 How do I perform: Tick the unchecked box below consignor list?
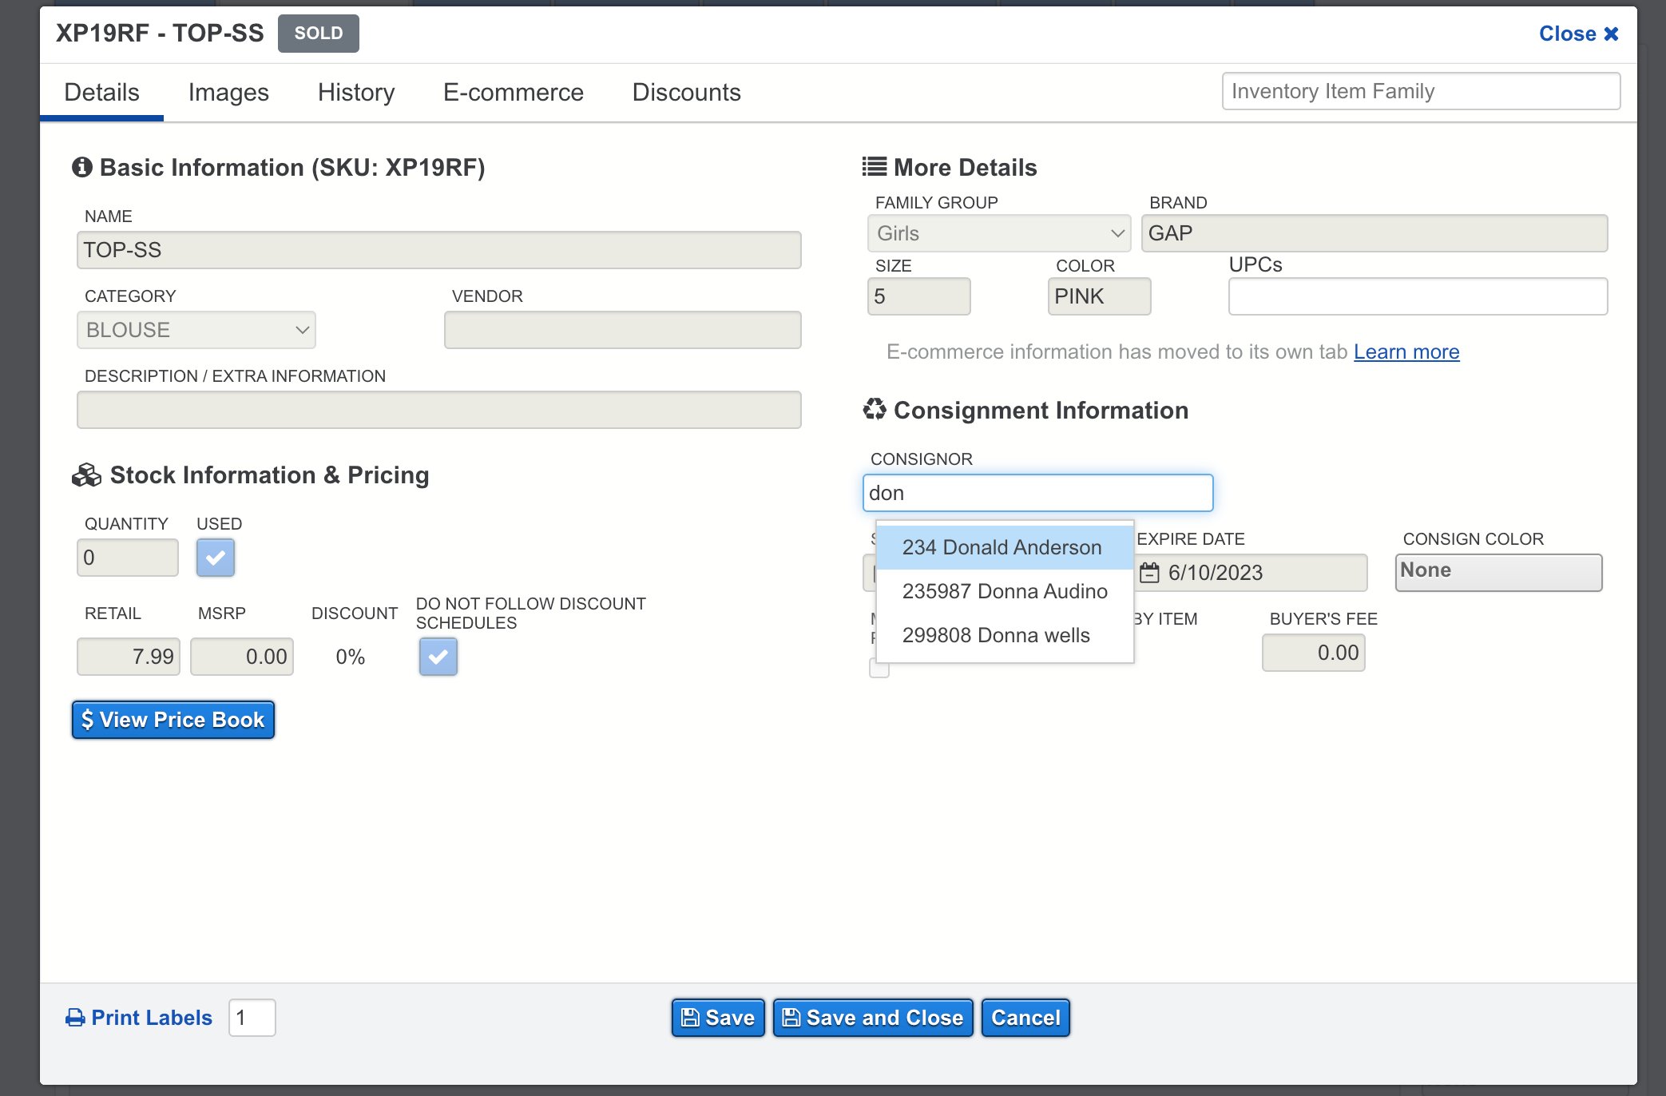coord(879,669)
